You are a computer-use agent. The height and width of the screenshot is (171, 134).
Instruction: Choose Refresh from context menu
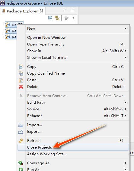[73, 141]
